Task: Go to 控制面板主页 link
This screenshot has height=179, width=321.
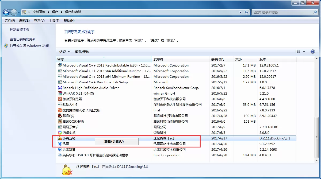Action: pyautogui.click(x=20, y=30)
